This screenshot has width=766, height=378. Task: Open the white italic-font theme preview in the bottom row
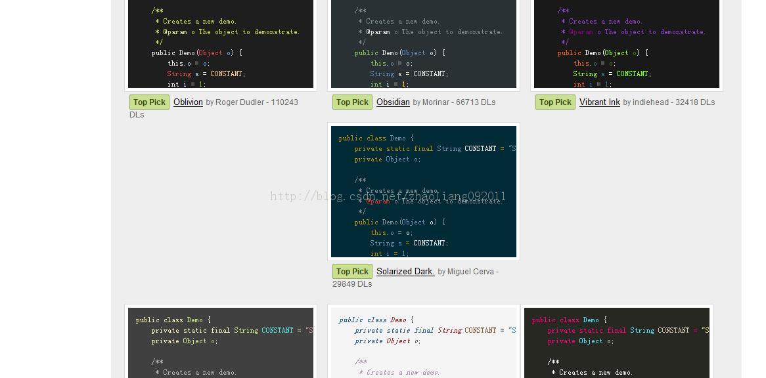click(424, 343)
